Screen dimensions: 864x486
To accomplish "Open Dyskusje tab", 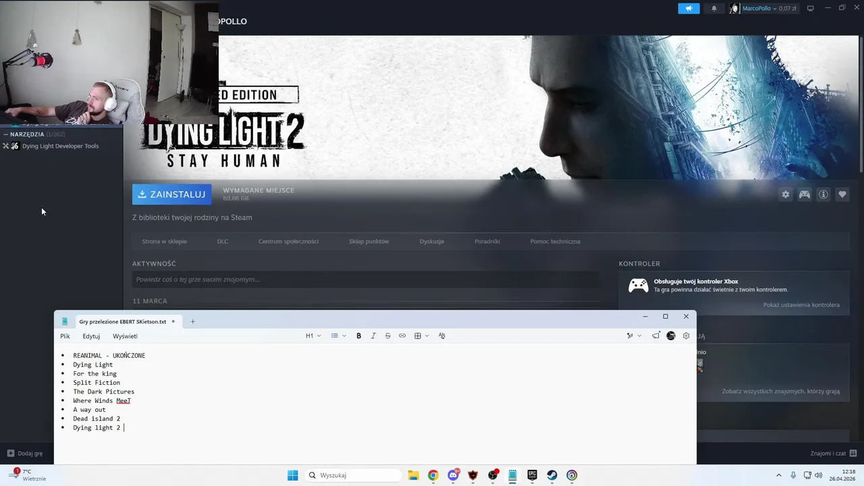I will click(x=431, y=241).
